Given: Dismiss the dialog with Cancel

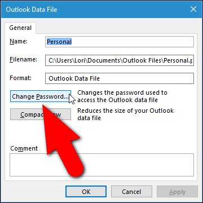Looking at the screenshot, I should (131, 192).
